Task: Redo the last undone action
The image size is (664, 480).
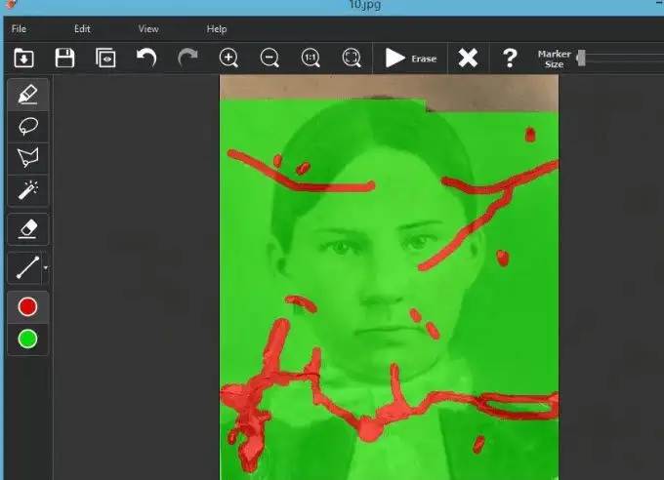Action: click(187, 58)
